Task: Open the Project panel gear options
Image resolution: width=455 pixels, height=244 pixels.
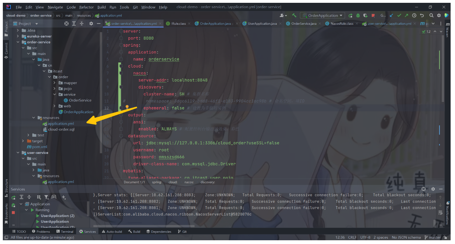Action: point(91,23)
